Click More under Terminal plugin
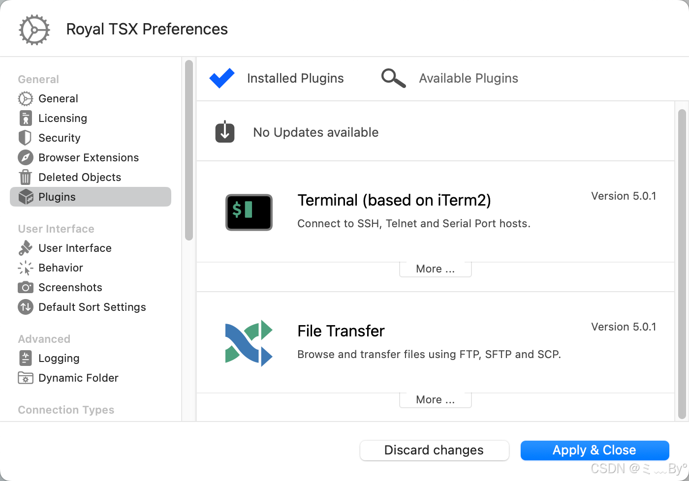This screenshot has height=481, width=689. click(435, 269)
